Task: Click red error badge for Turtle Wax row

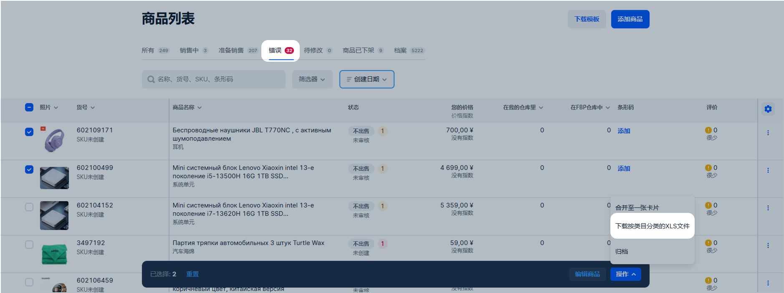Action: tap(382, 244)
